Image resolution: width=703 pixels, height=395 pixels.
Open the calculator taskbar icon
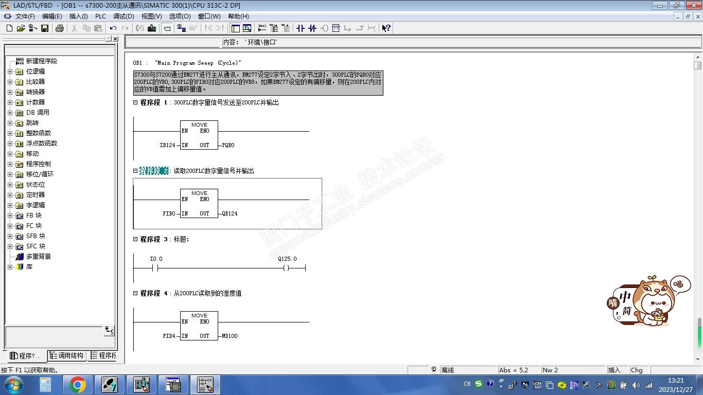point(45,385)
